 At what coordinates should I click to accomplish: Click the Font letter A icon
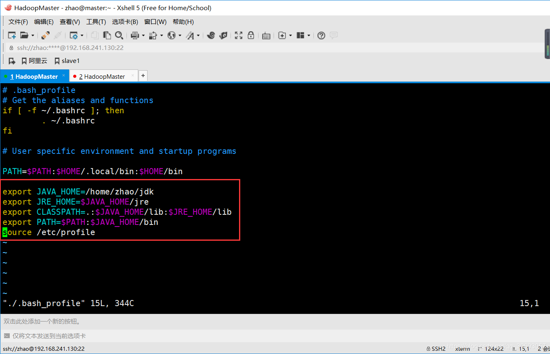point(190,35)
